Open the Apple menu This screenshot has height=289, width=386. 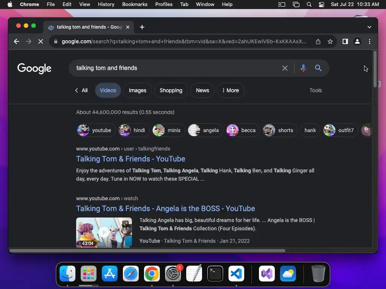point(10,5)
